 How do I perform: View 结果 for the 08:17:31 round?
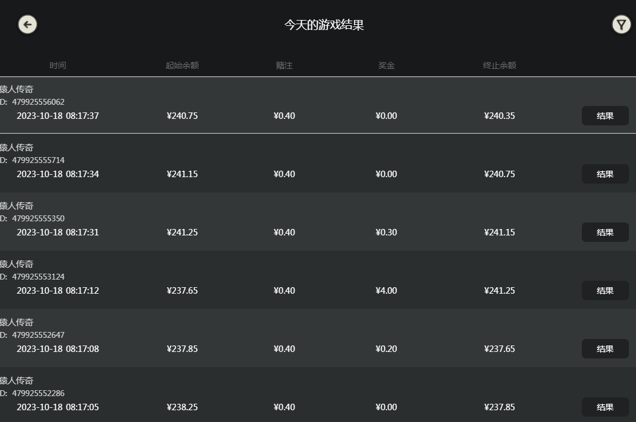click(x=605, y=232)
